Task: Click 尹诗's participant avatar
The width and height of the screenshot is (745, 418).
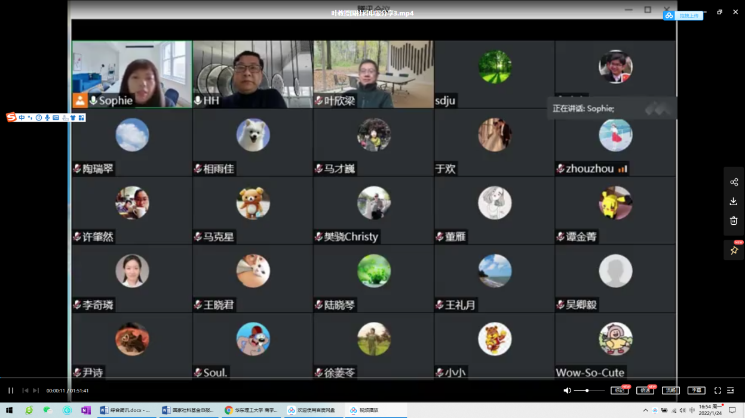Action: (x=132, y=339)
